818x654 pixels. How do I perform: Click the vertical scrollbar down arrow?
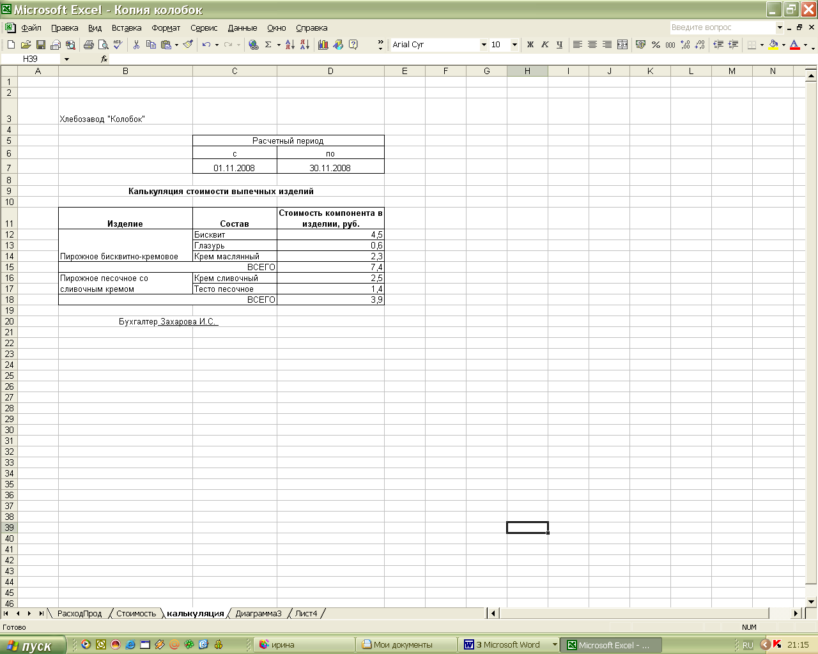point(812,602)
